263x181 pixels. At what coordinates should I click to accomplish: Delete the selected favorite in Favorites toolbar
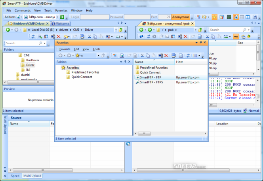click(x=166, y=56)
